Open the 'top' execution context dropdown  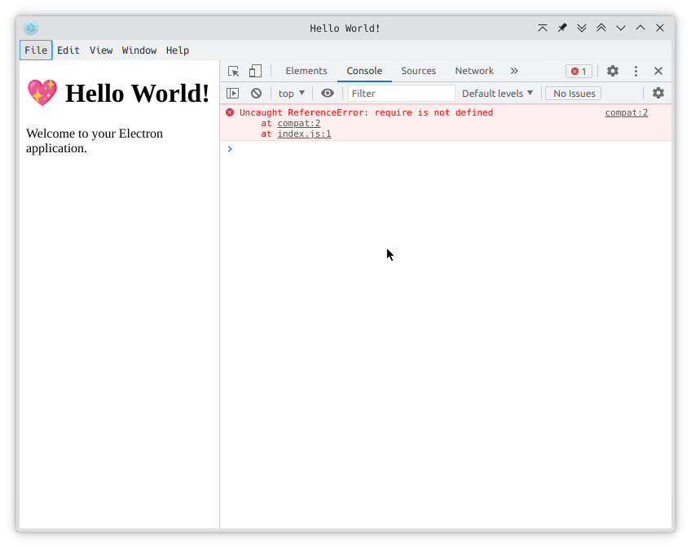291,93
